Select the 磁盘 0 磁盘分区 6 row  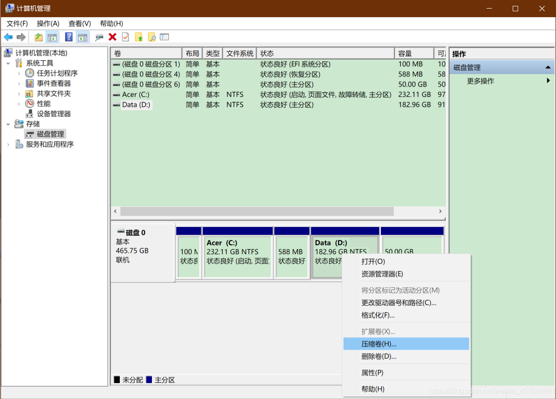(278, 84)
